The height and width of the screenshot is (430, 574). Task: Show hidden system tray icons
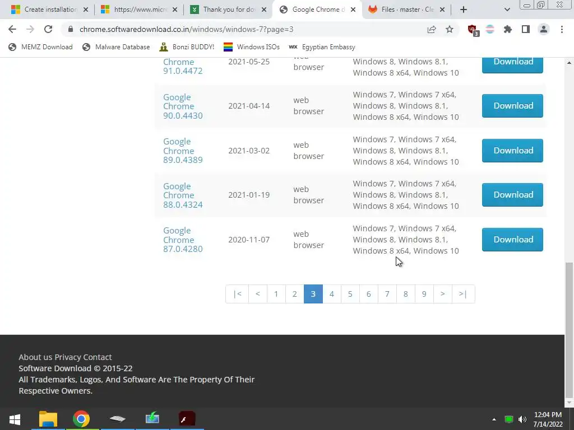click(494, 419)
